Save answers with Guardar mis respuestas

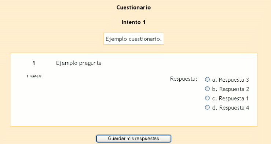pyautogui.click(x=133, y=139)
